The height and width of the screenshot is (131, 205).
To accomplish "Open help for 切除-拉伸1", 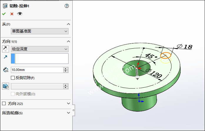I will (x=67, y=6).
